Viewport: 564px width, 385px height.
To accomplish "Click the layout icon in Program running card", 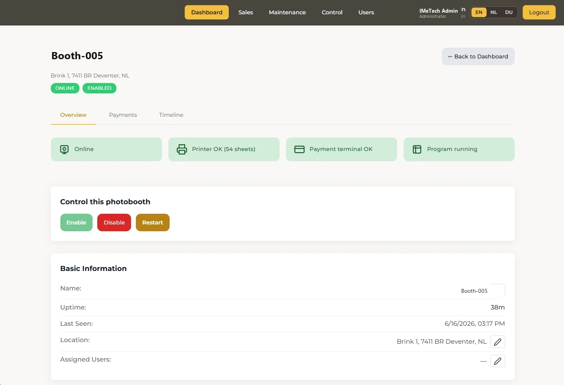I will pyautogui.click(x=417, y=149).
